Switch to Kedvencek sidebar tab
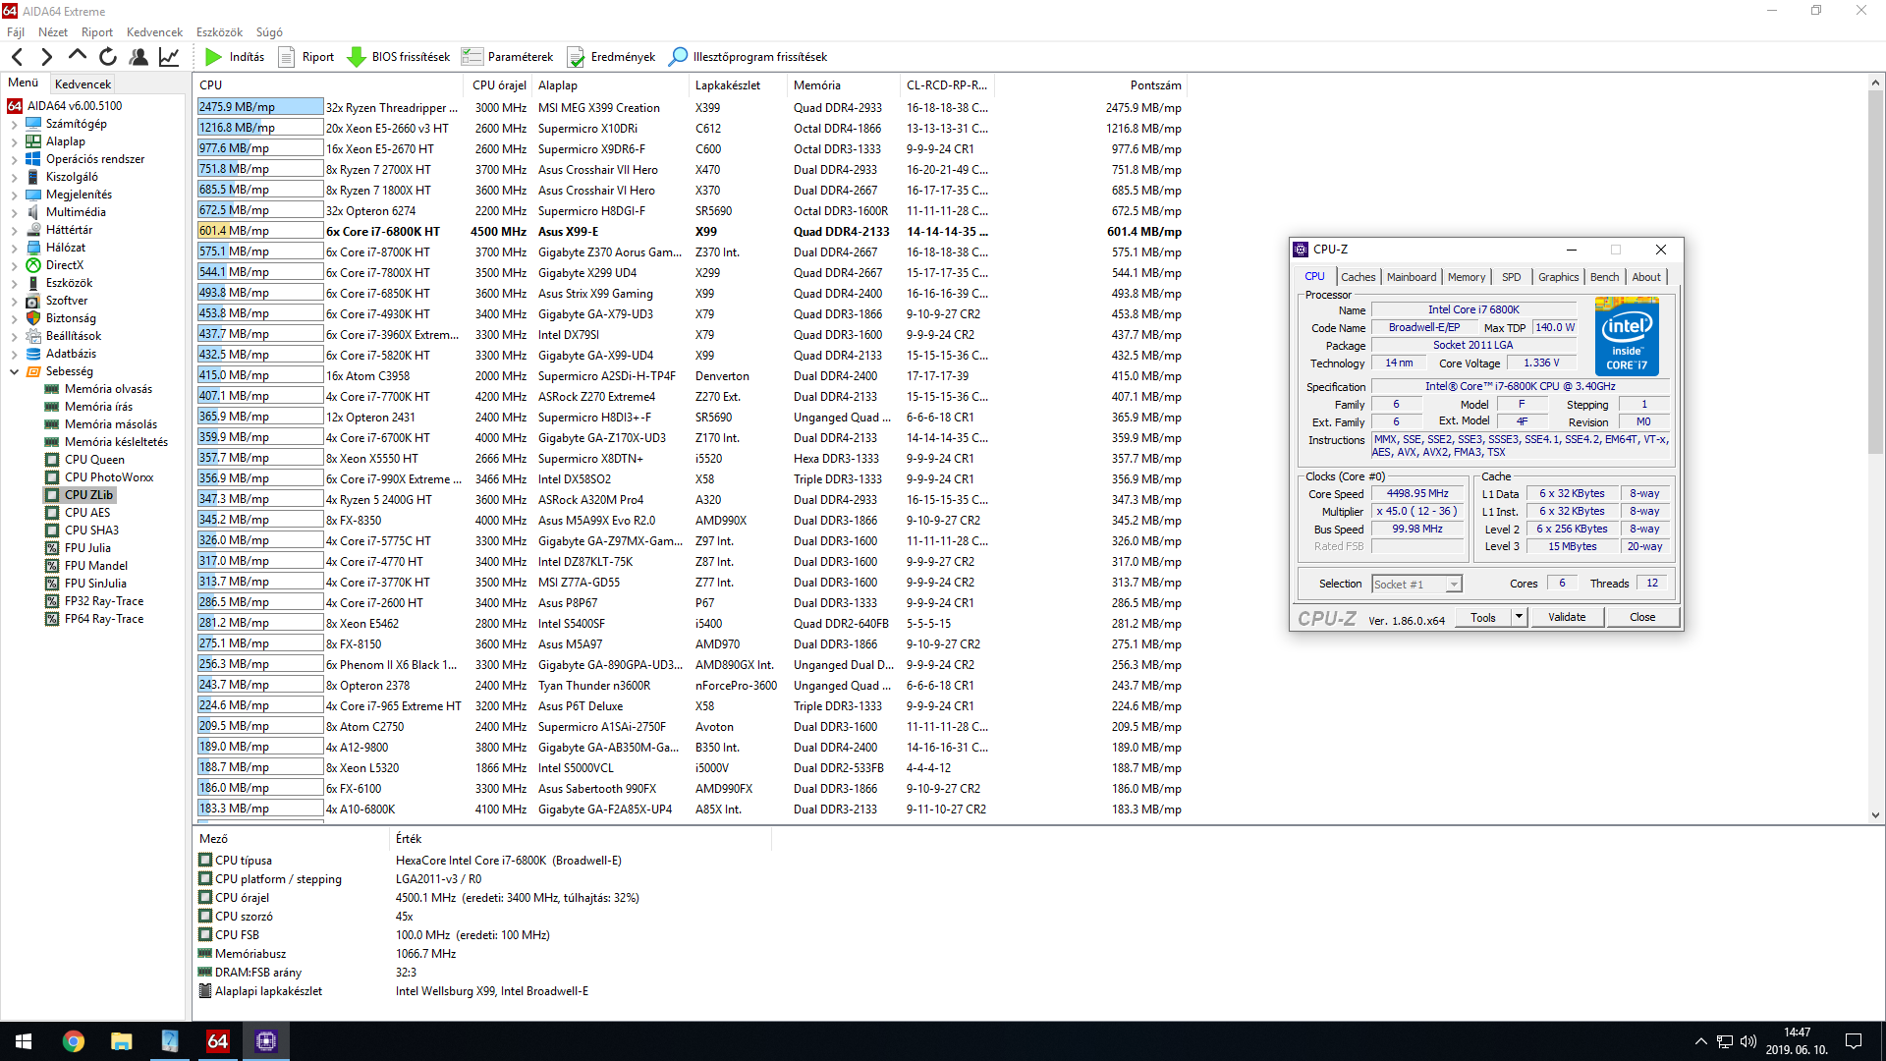 point(83,84)
